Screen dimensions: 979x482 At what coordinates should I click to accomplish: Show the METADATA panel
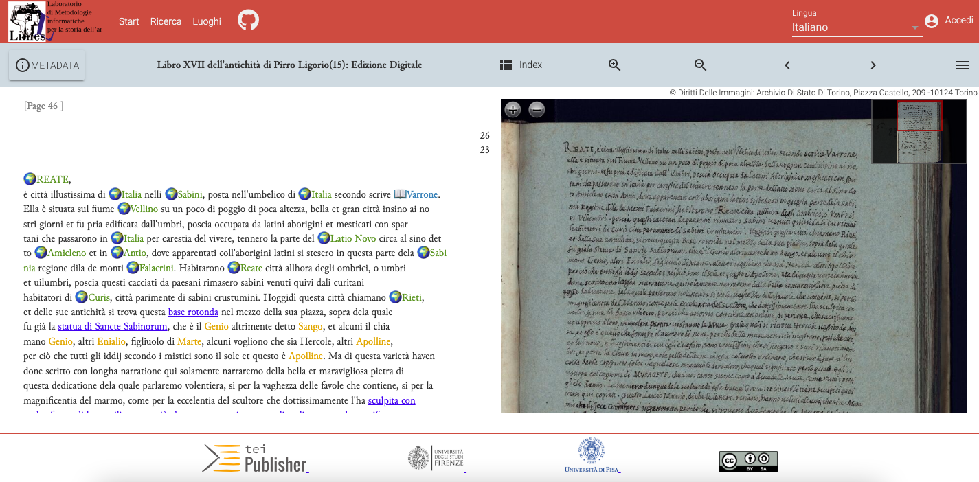[47, 66]
